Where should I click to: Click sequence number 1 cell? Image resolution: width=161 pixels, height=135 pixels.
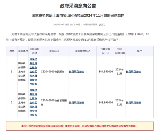tap(12, 72)
